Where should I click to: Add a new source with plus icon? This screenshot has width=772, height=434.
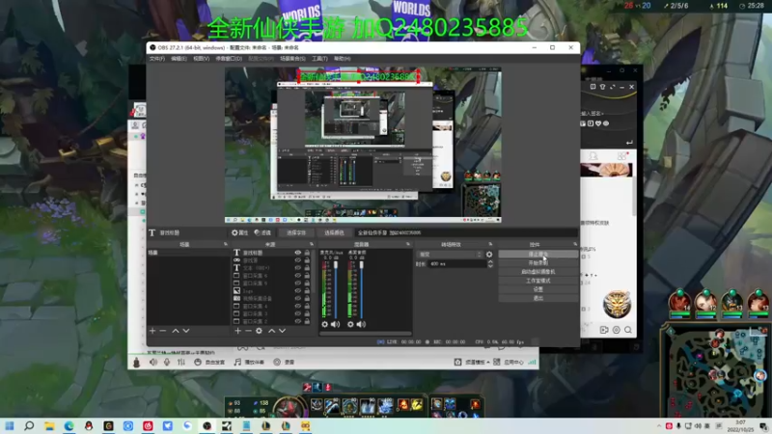[237, 331]
